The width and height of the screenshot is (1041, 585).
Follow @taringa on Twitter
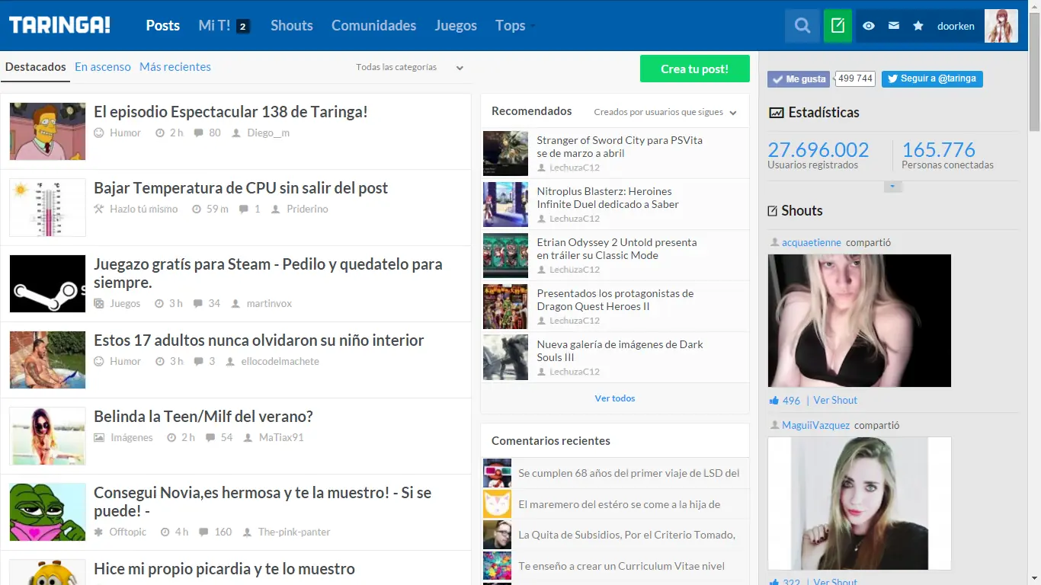(x=931, y=78)
